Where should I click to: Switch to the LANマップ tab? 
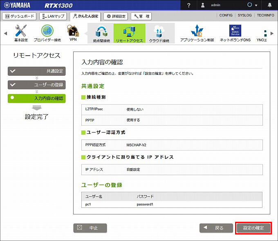pos(53,16)
